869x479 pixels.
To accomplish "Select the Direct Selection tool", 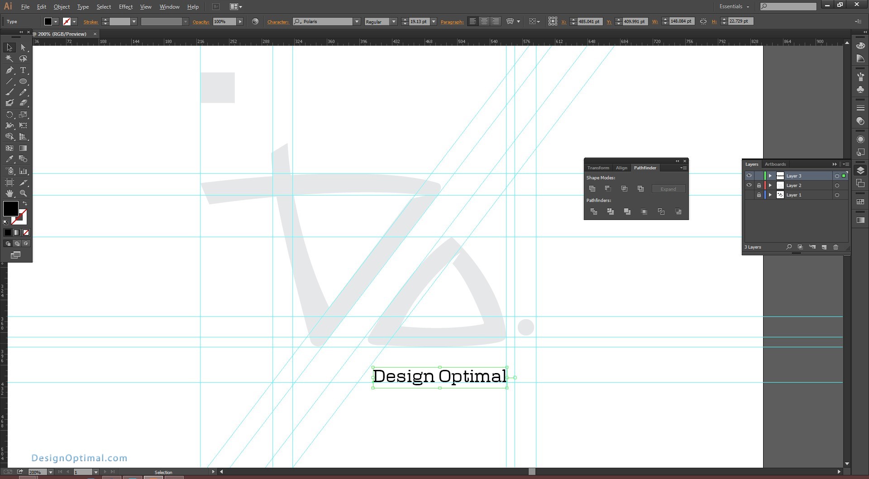I will [23, 48].
